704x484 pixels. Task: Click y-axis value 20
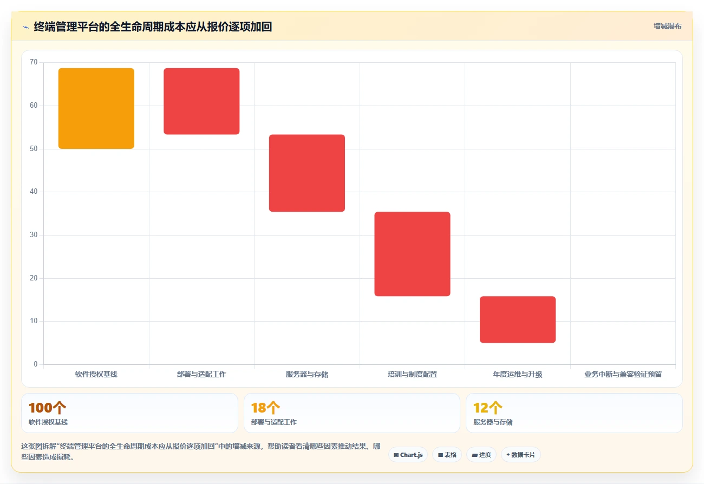pos(34,278)
